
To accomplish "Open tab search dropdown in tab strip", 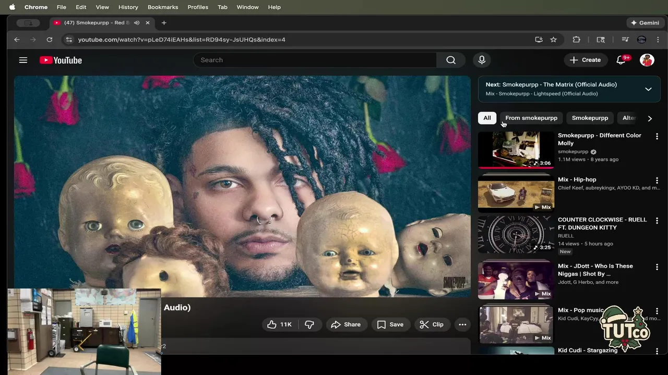I will [28, 22].
